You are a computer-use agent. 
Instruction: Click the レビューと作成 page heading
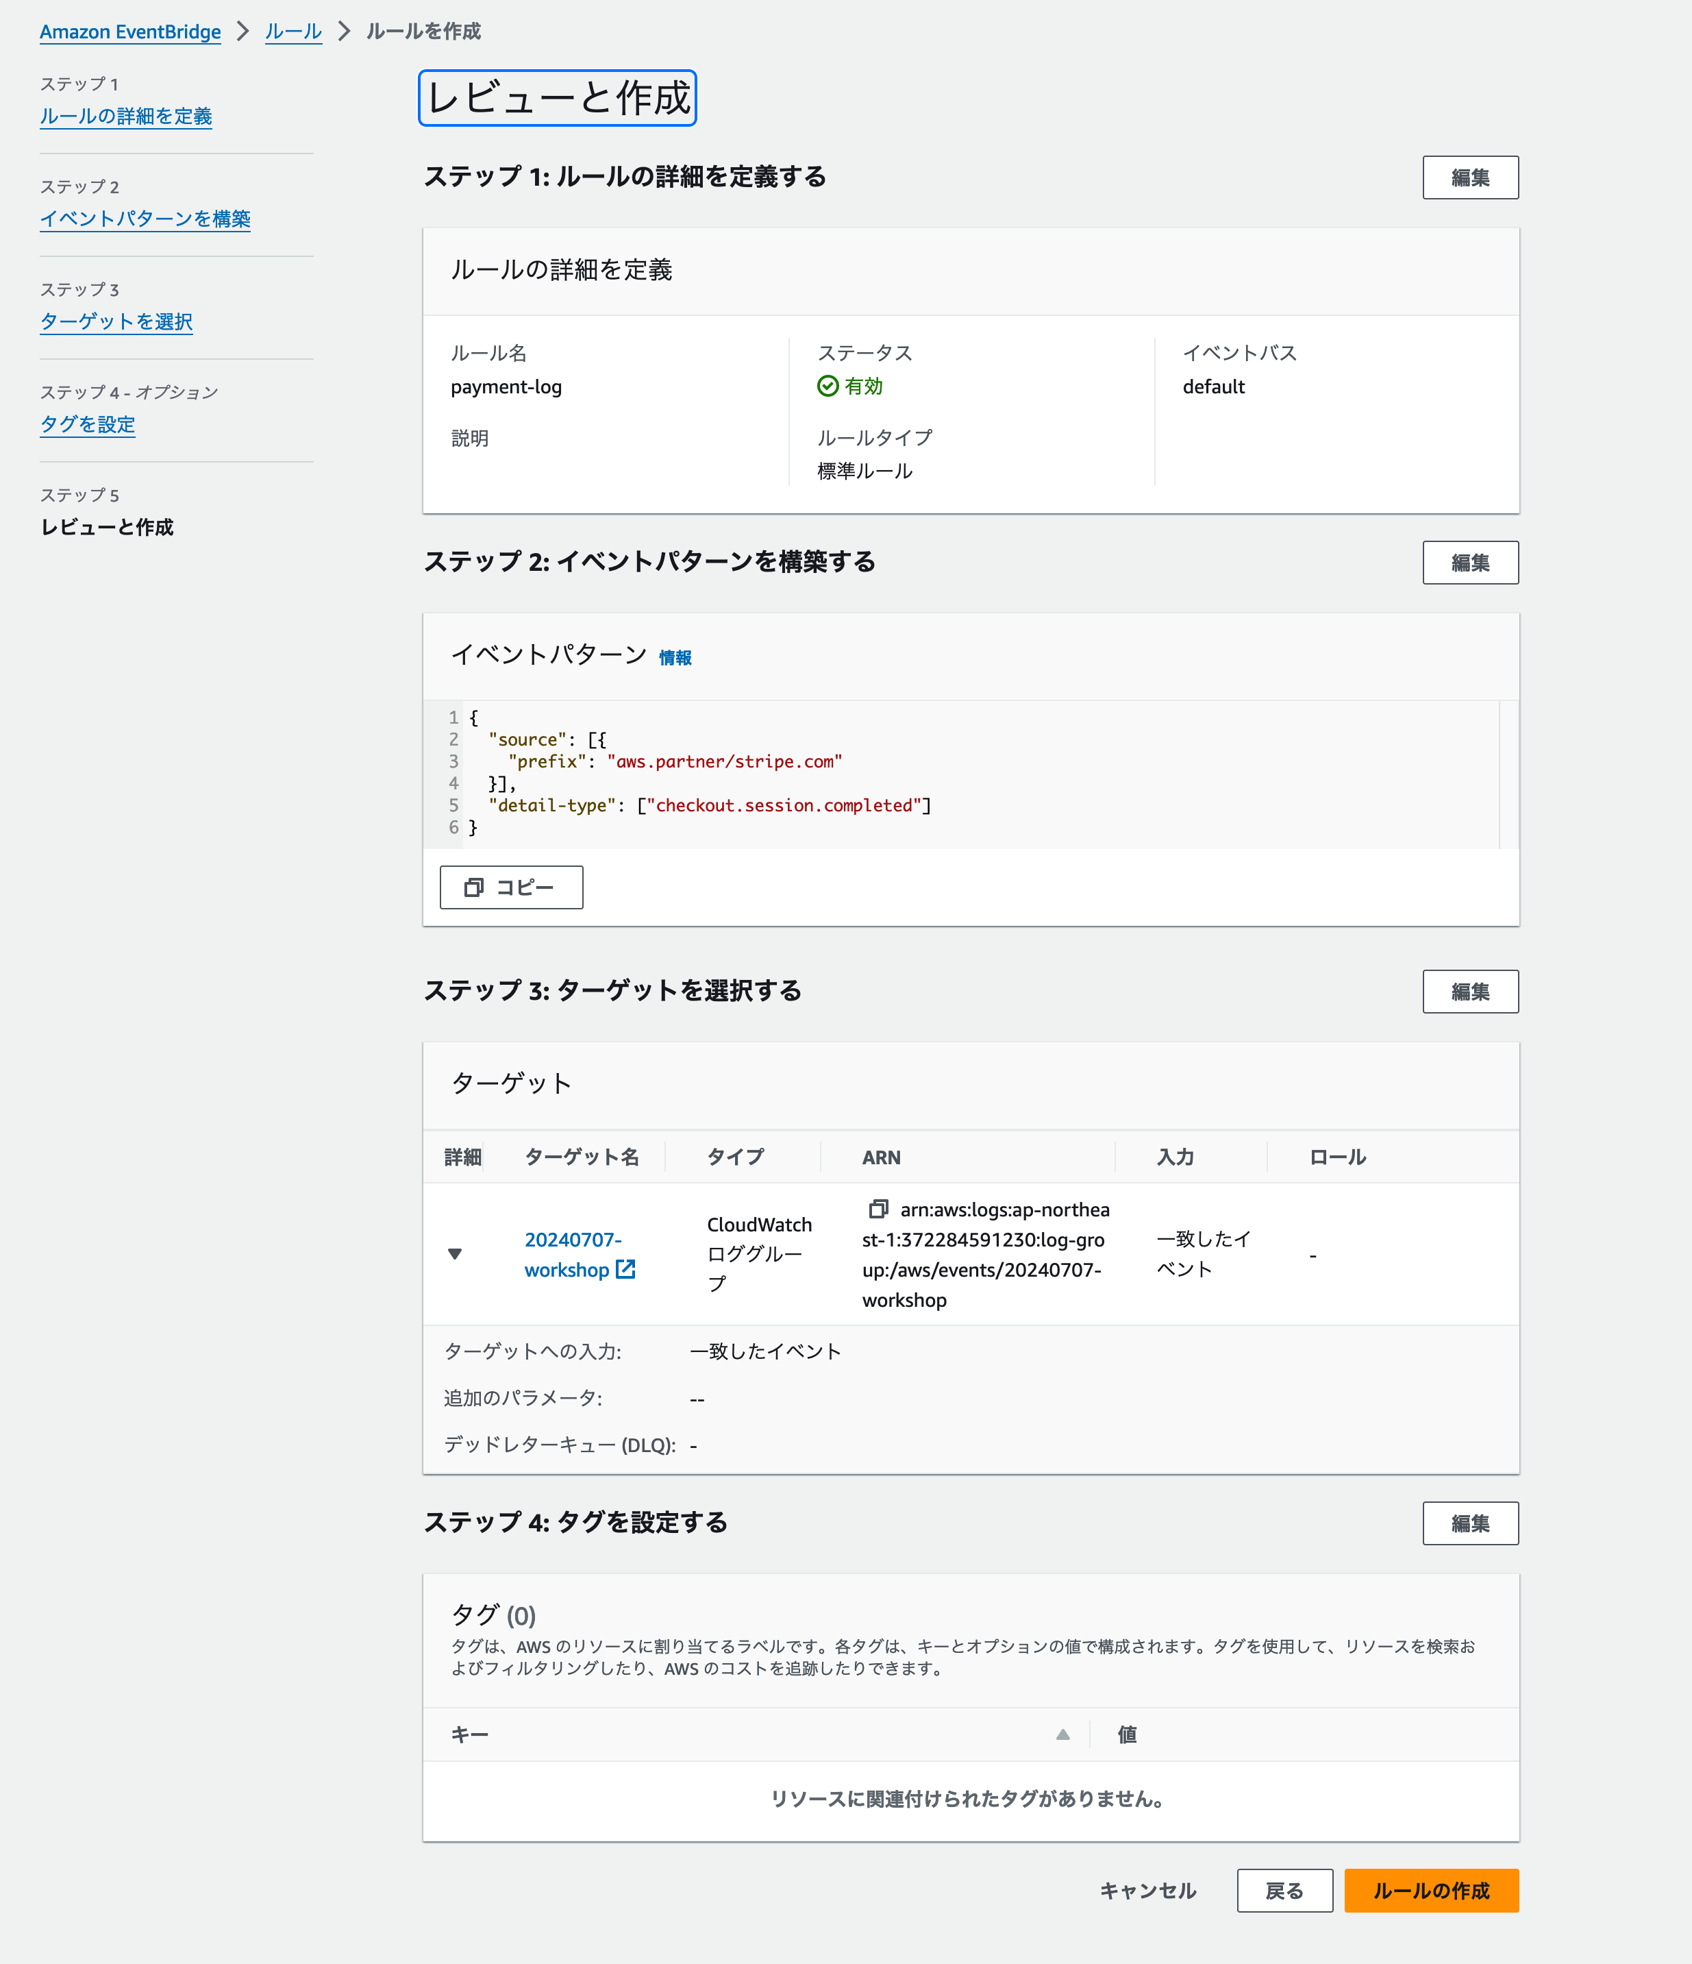click(x=557, y=97)
